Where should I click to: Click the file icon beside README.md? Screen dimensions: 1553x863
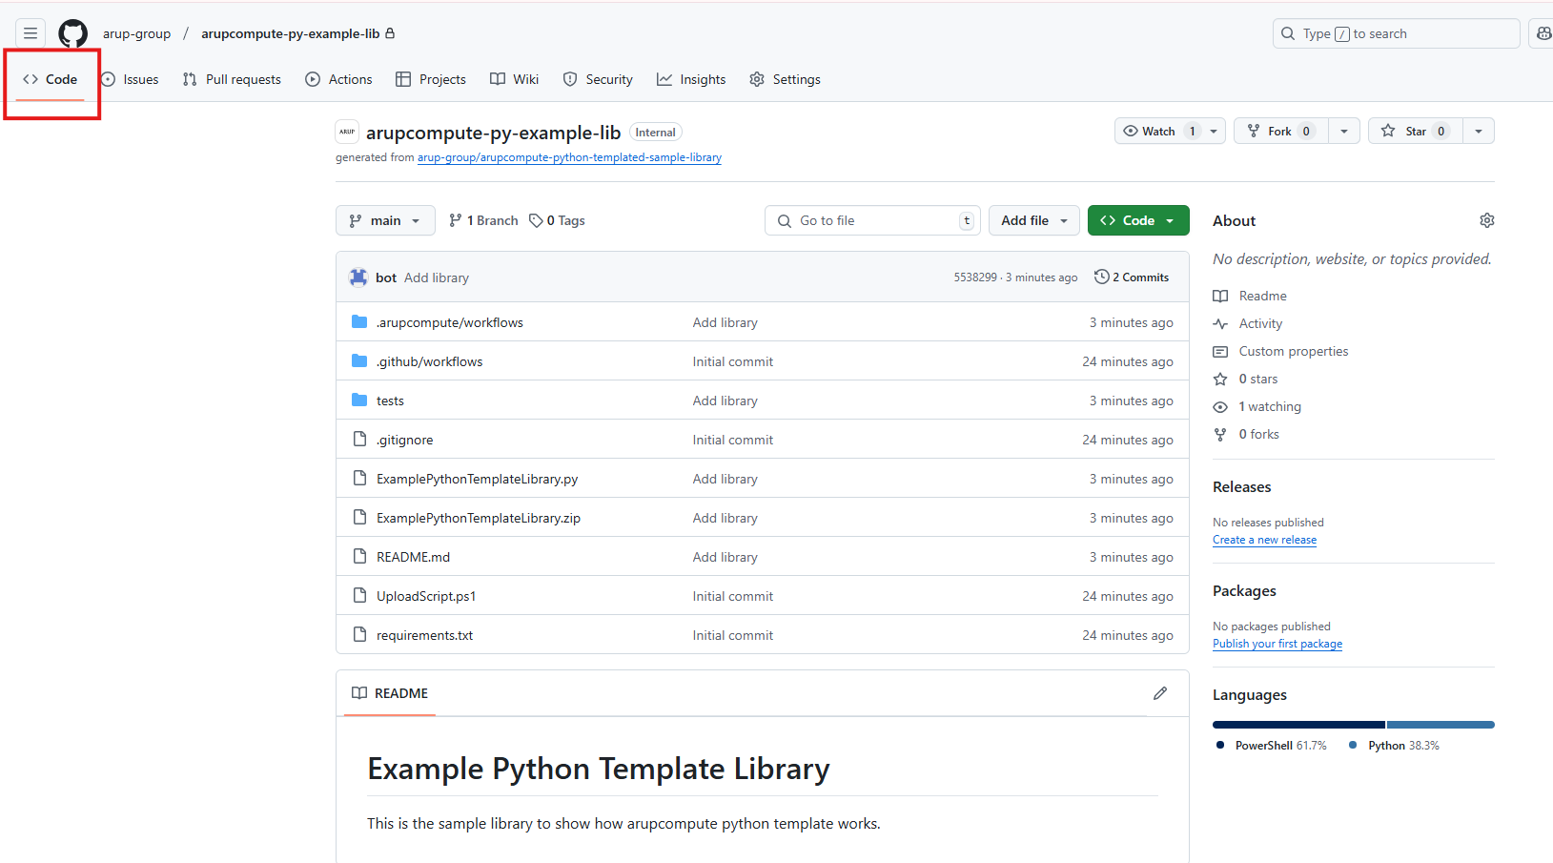pyautogui.click(x=359, y=557)
